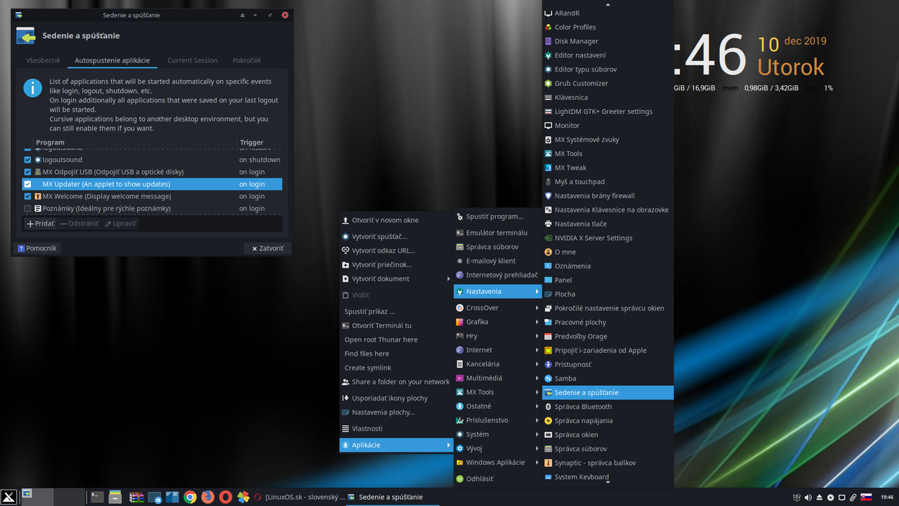Open the screenshot tool taskbar launcher

[x=155, y=497]
